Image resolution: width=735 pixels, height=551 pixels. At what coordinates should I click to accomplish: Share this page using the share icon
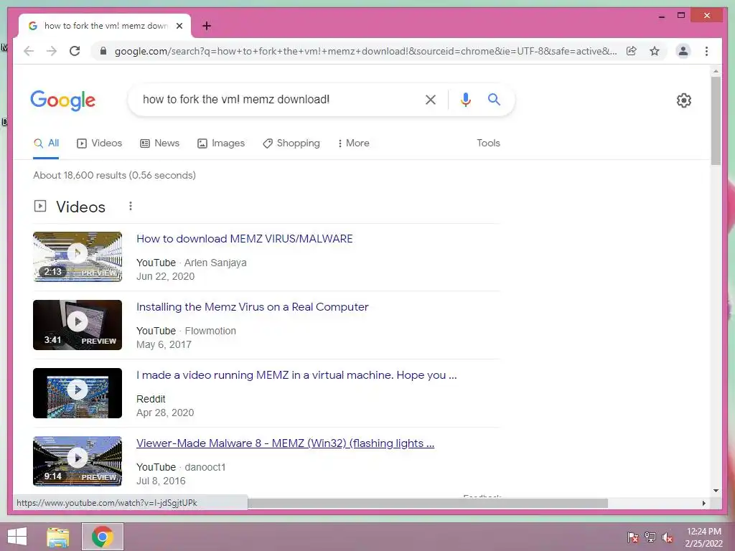coord(632,51)
